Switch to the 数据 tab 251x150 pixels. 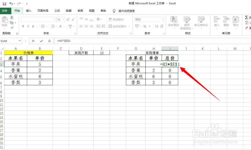pyautogui.click(x=69, y=11)
